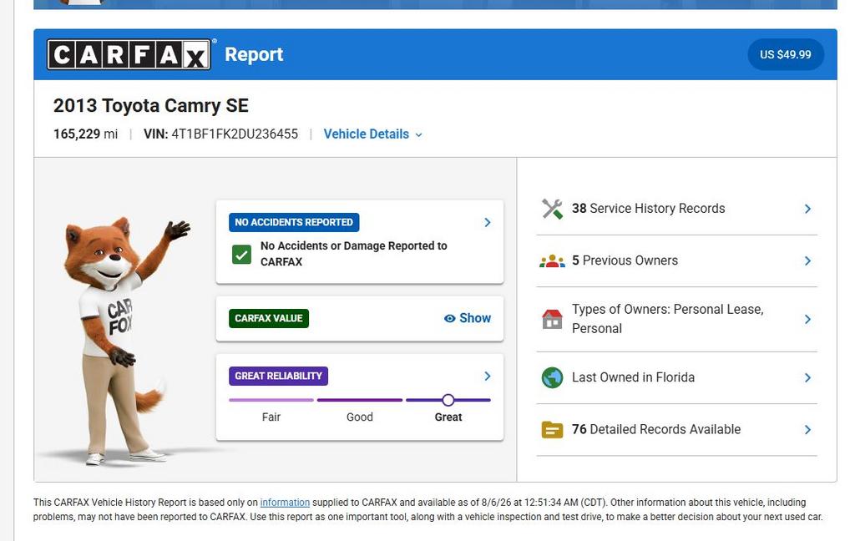Open the No Accidents Reported chevron
Viewport: 855px width, 541px height.
pos(488,223)
